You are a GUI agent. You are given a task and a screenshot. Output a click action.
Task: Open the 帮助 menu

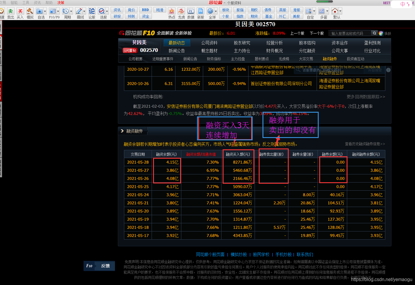[49, 3]
